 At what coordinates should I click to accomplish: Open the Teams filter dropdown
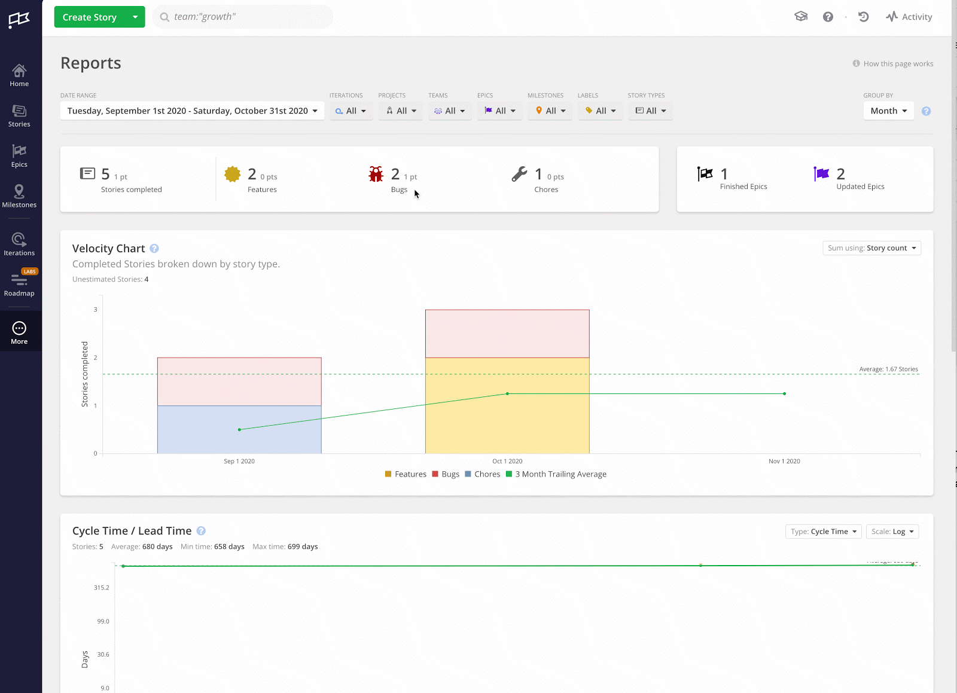(450, 111)
